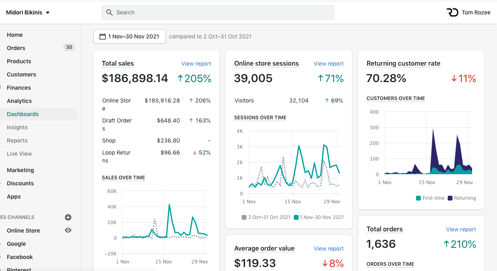Screen dimensions: 497x271
Task: View report for Online store sessions
Action: [x=329, y=64]
